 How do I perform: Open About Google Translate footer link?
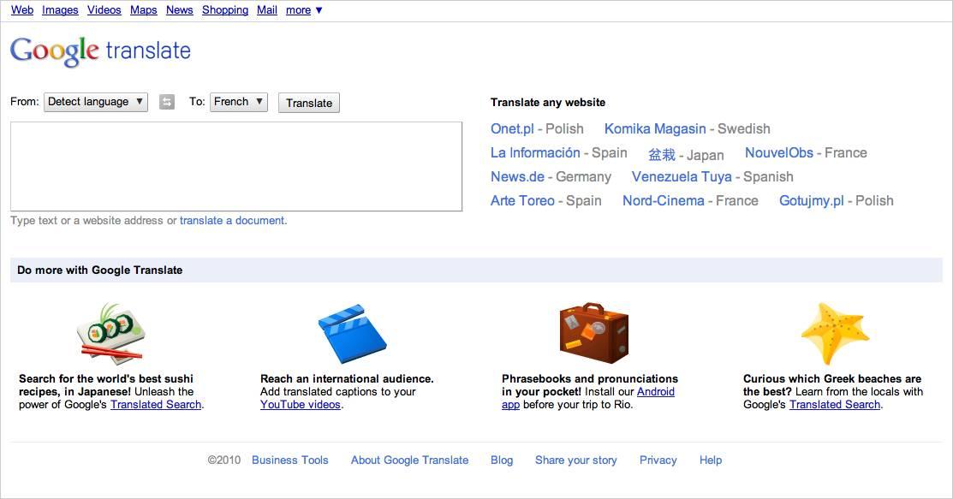pos(409,460)
